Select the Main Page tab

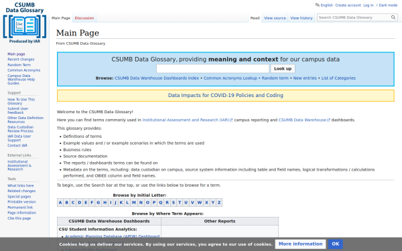tap(61, 18)
